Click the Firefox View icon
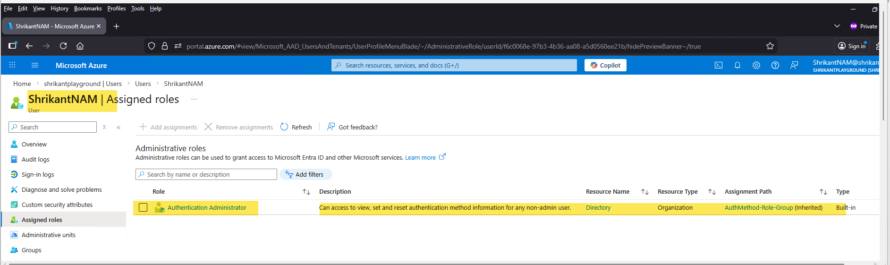The image size is (890, 265). tap(13, 46)
